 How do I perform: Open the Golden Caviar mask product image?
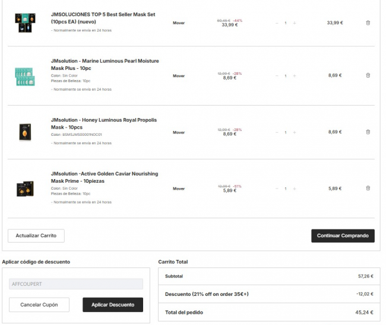tap(25, 189)
